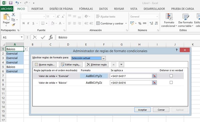Open the Name Box dropdown arrow

22,37
